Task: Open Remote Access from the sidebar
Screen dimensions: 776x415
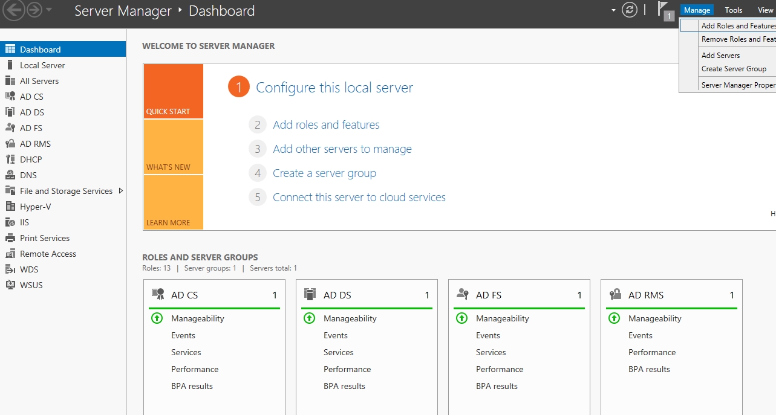Action: [63, 254]
